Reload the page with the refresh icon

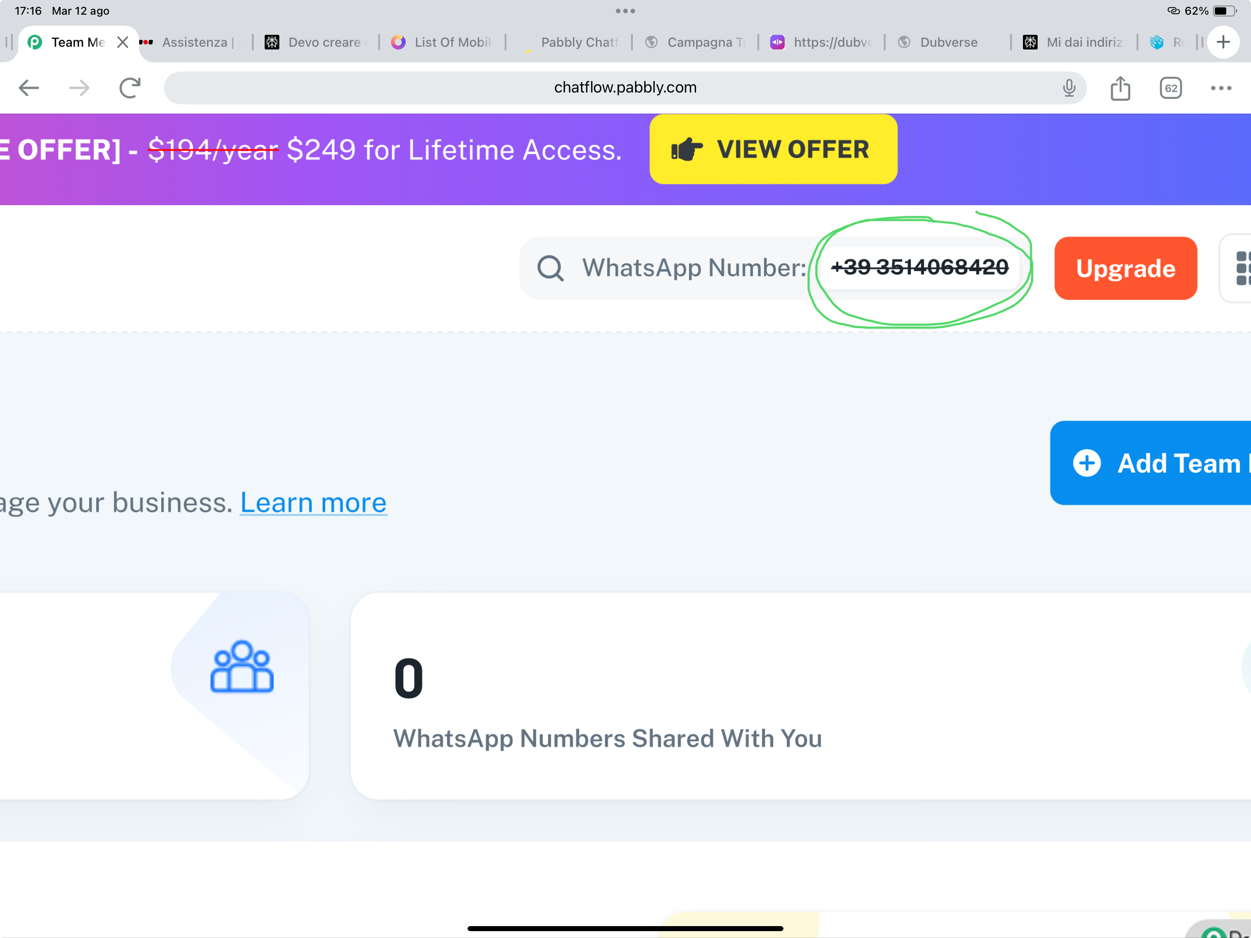(x=130, y=87)
